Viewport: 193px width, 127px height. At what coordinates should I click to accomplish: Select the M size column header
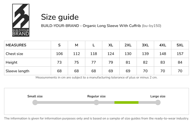(x=77, y=45)
